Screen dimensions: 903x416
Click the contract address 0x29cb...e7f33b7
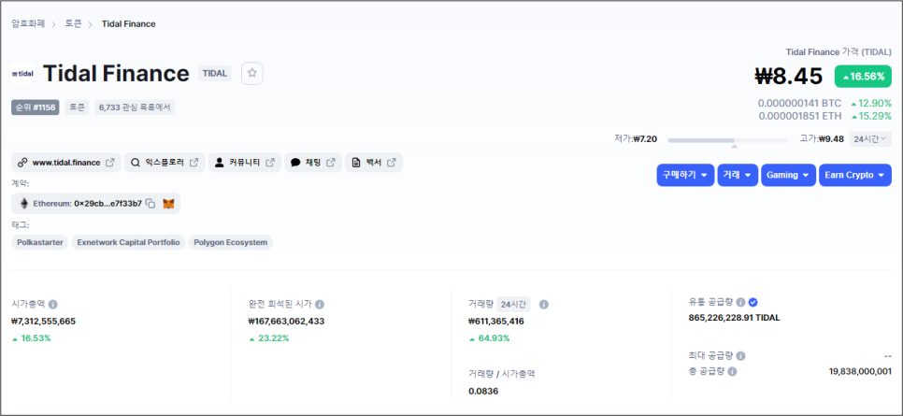107,204
